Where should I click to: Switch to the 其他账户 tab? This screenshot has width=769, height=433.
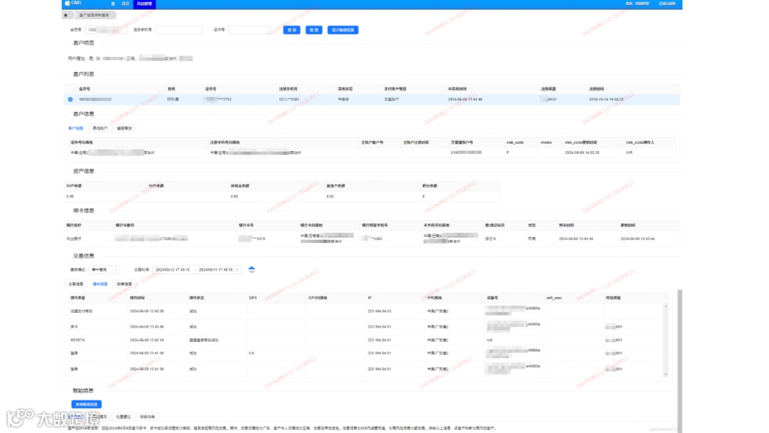[x=100, y=128]
